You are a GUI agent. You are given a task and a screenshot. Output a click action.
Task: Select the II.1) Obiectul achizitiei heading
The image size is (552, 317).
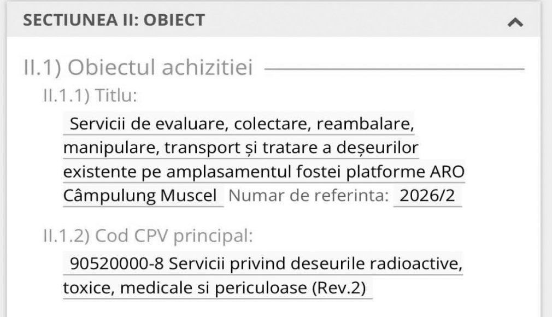click(x=138, y=67)
